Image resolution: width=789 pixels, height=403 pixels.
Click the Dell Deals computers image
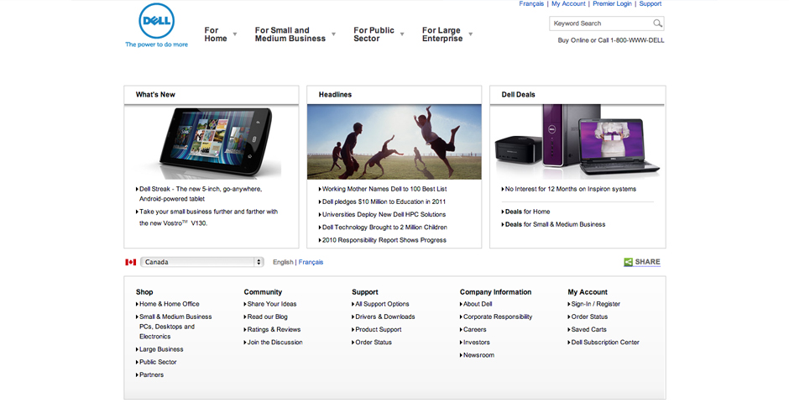click(577, 141)
